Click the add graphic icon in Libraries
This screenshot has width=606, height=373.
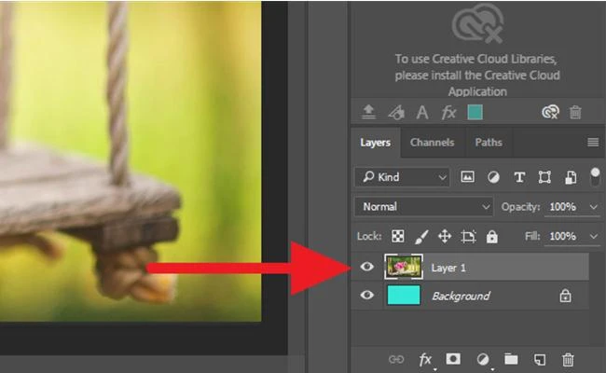[396, 113]
